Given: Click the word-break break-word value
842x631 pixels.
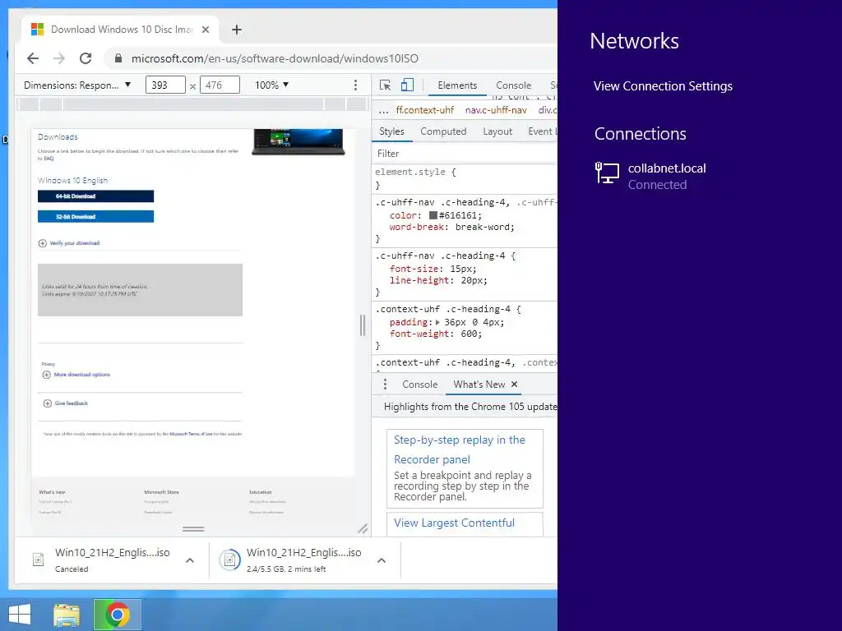Looking at the screenshot, I should (483, 227).
